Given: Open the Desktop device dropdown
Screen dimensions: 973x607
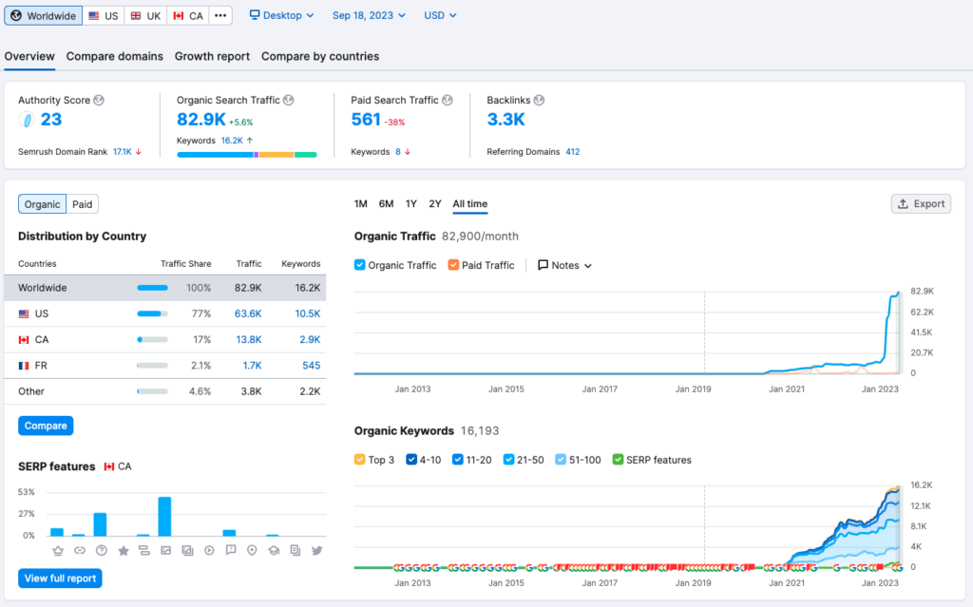Looking at the screenshot, I should pos(281,15).
